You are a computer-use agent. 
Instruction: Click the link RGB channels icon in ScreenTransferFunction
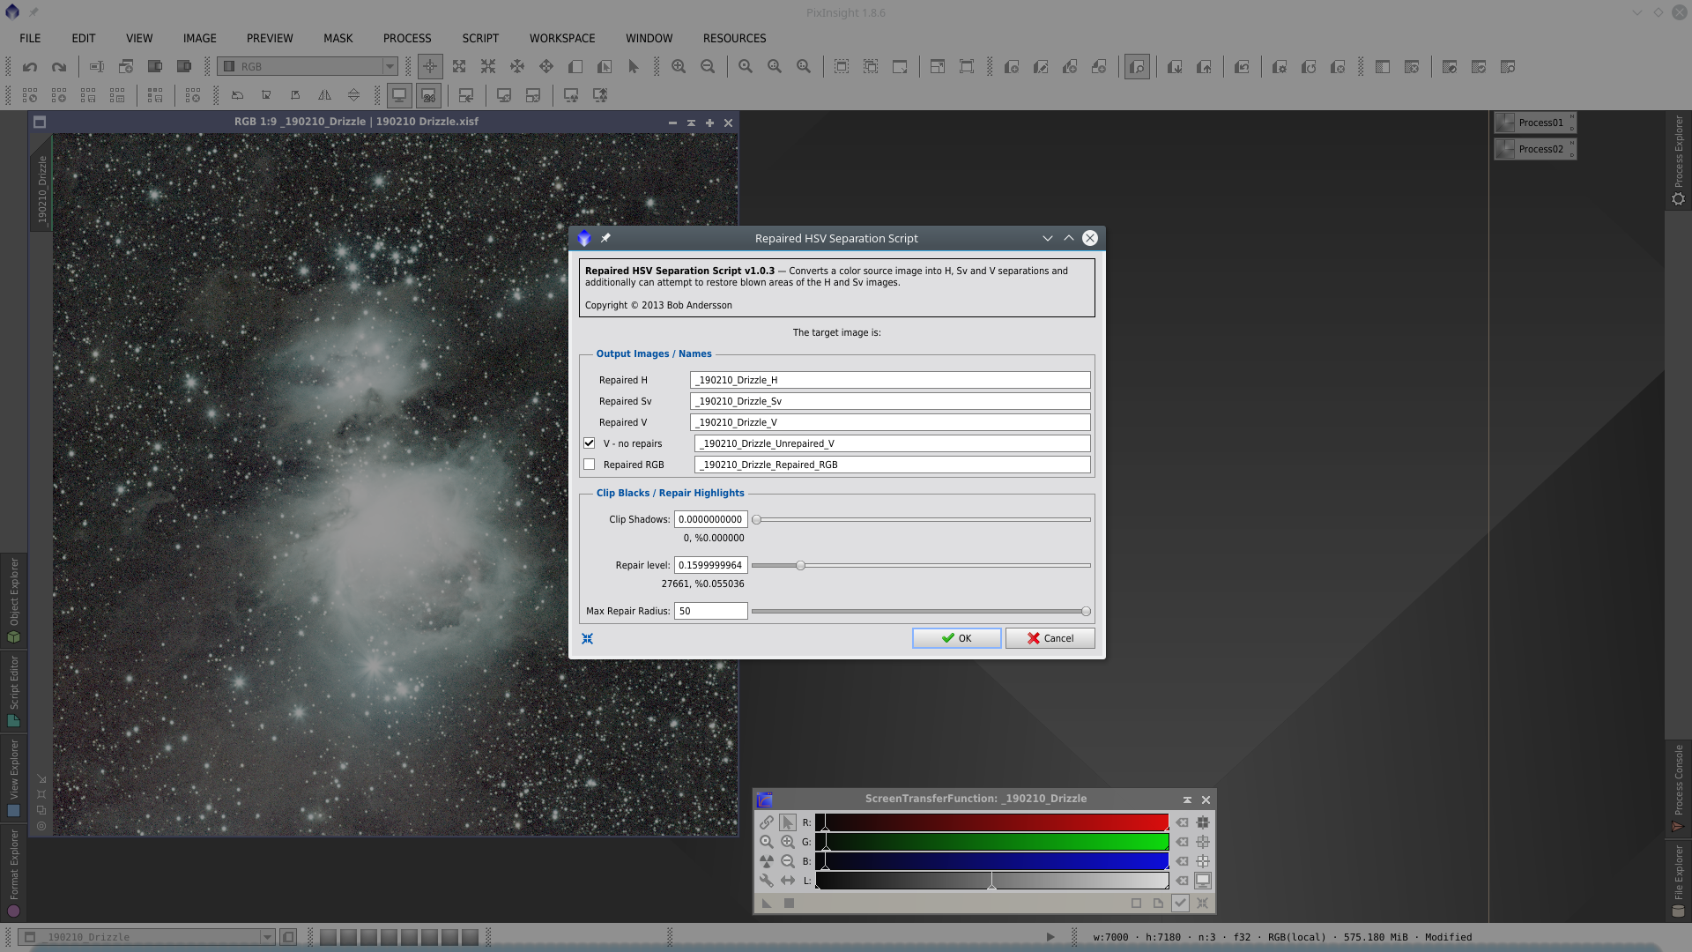click(x=767, y=822)
